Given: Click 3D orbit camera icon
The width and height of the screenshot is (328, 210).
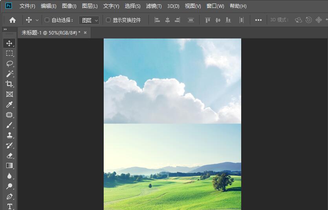Looking at the screenshot, I should [299, 20].
